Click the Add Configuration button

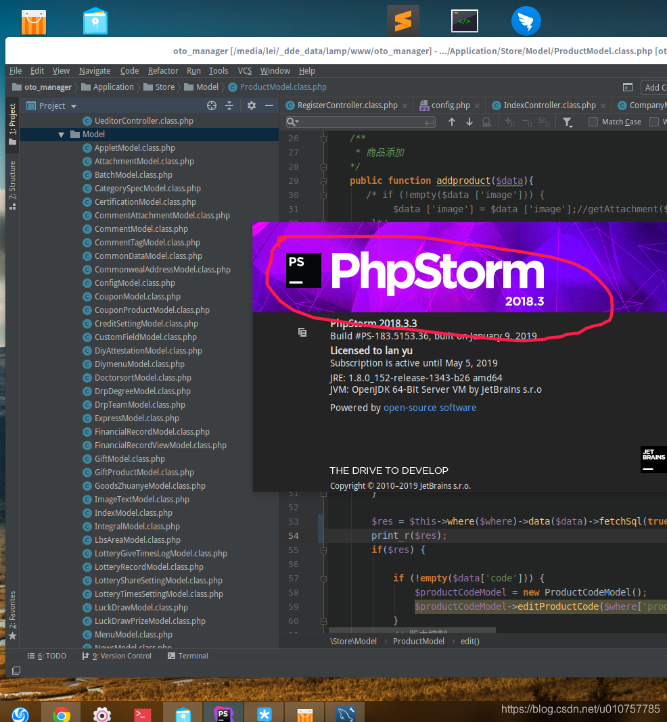point(654,87)
